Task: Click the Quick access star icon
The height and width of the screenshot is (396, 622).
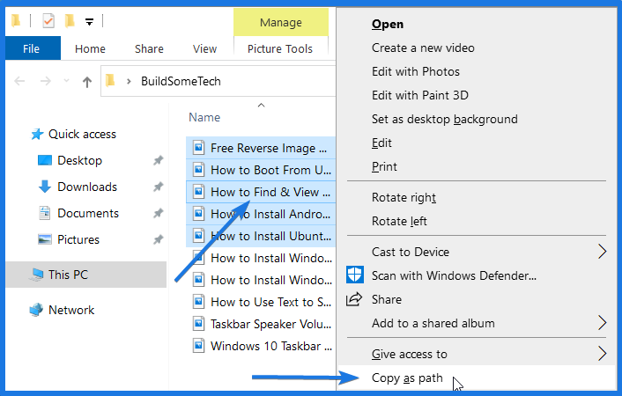Action: click(x=37, y=135)
